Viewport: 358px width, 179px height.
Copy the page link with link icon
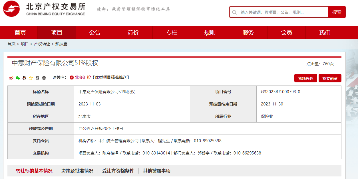(37, 78)
